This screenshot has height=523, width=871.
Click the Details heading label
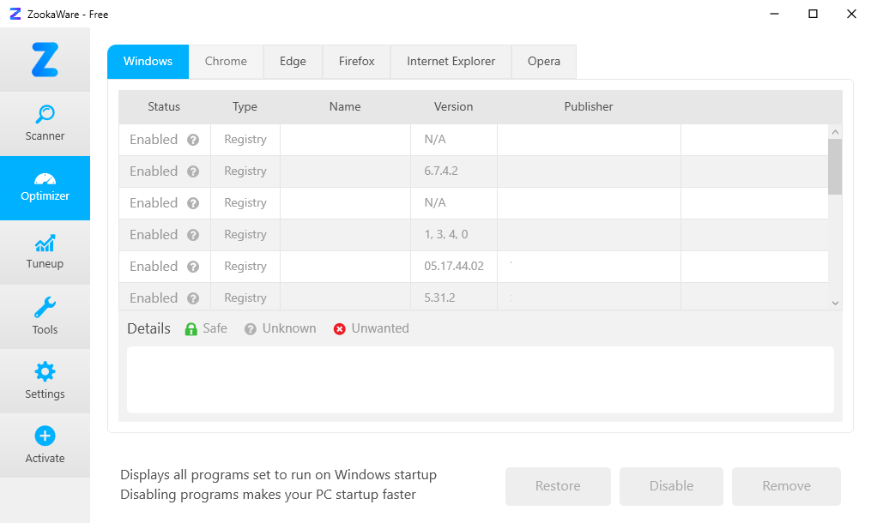point(148,328)
